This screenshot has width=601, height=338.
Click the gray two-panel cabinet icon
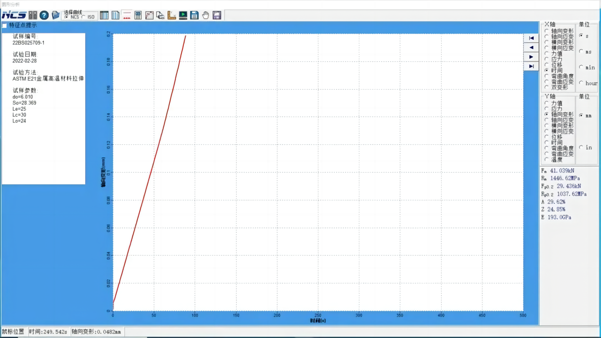(x=33, y=15)
